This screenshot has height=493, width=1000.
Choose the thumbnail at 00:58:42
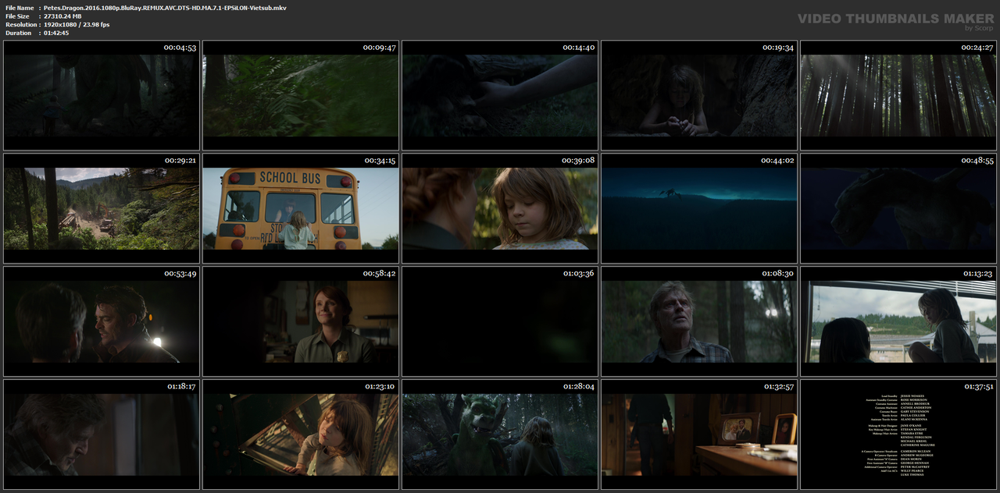[x=301, y=321]
